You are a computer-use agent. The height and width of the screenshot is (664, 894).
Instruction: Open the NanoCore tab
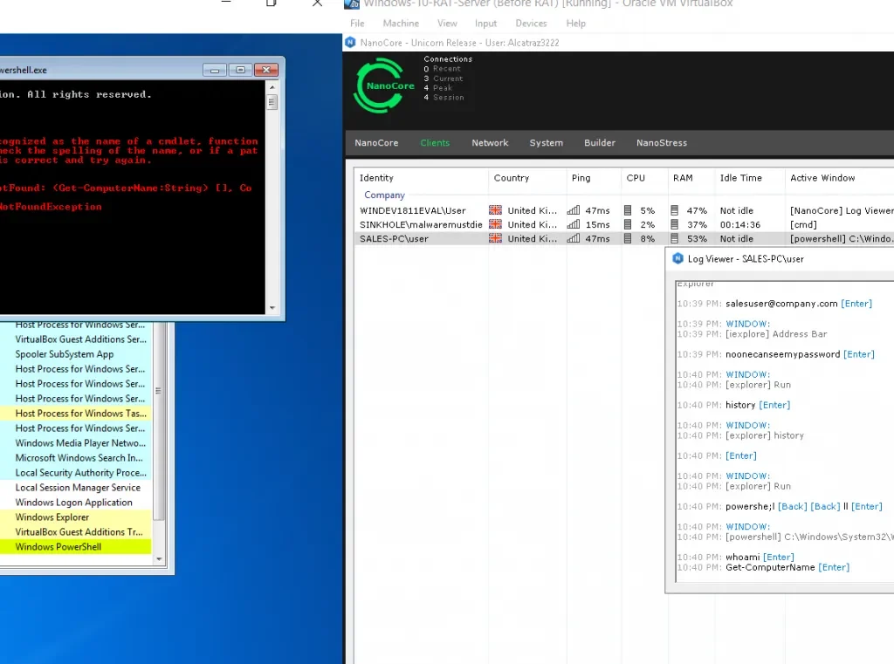click(376, 143)
